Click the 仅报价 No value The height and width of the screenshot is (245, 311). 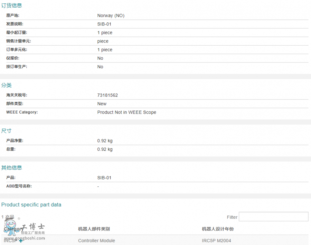point(100,58)
